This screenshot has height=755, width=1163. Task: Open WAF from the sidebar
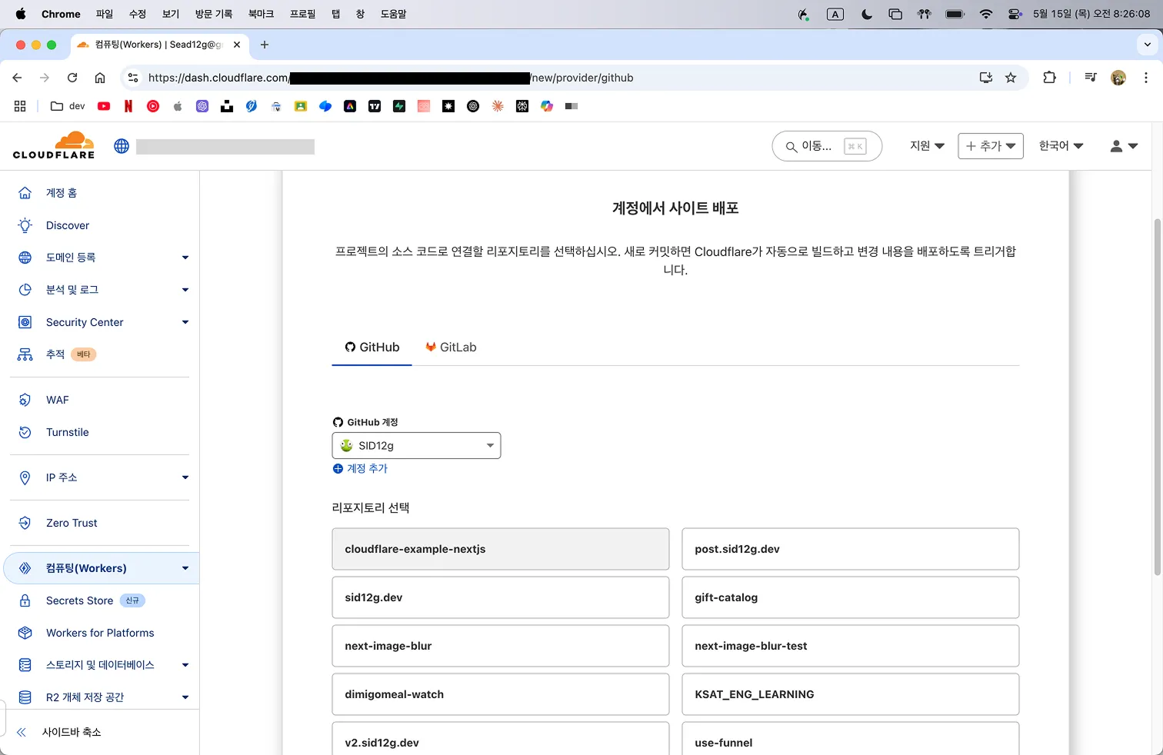(x=57, y=400)
